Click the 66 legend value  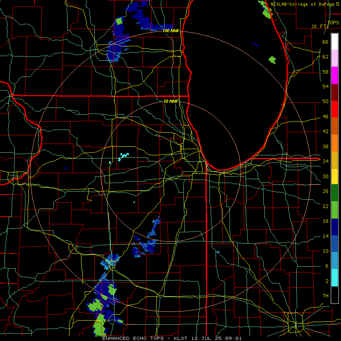pos(325,42)
